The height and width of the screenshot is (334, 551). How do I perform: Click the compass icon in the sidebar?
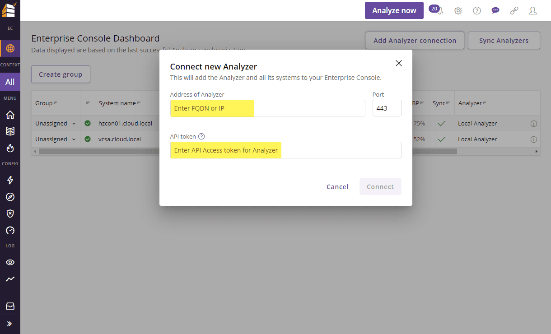(x=10, y=197)
